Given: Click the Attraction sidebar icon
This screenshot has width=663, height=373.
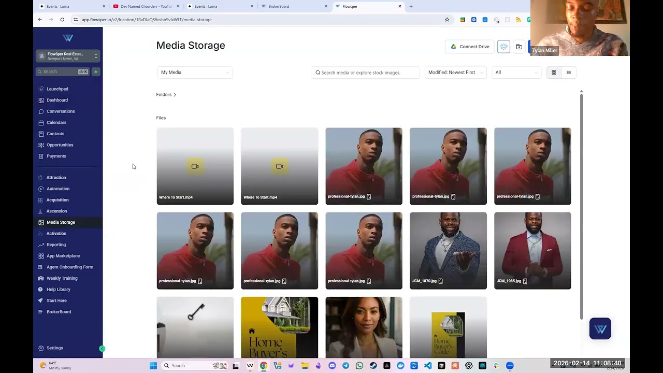Looking at the screenshot, I should pyautogui.click(x=41, y=178).
